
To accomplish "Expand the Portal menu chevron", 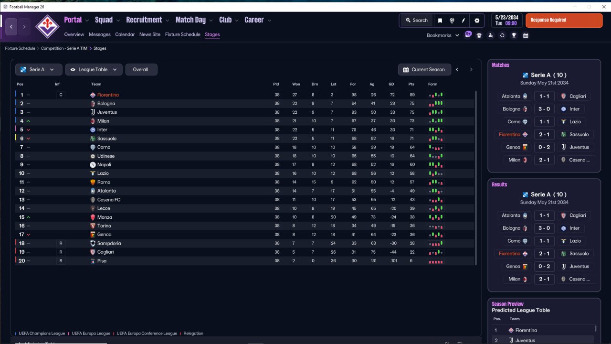I will 87,21.
